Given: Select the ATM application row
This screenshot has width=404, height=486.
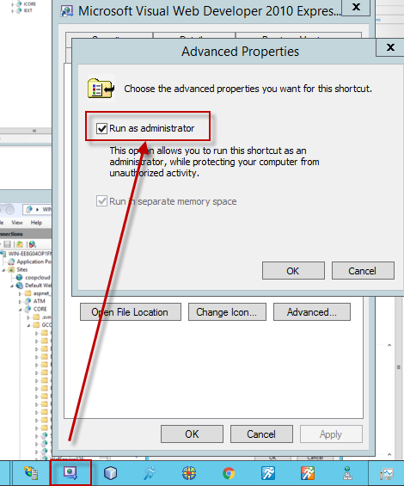Looking at the screenshot, I should click(x=40, y=301).
